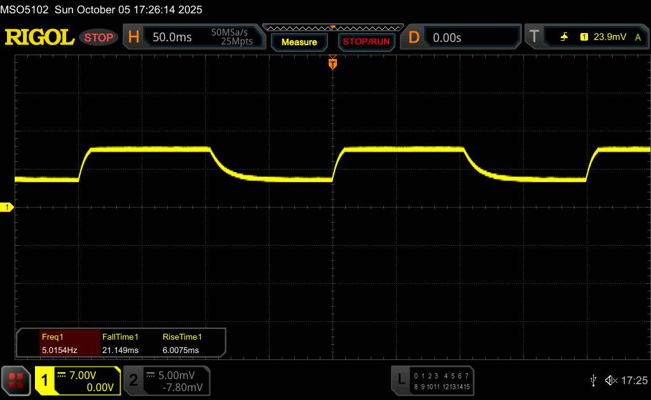
Task: Click the L logic analyzer icon
Action: [x=401, y=380]
